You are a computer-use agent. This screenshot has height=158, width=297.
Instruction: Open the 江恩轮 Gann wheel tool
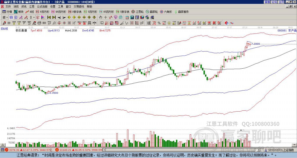[x=137, y=12]
